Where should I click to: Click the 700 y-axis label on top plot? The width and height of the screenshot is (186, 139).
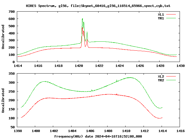(12, 12)
